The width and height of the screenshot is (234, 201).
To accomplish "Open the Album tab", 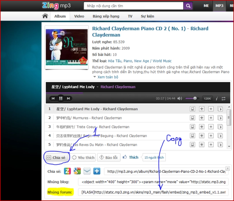I will coord(60,16).
